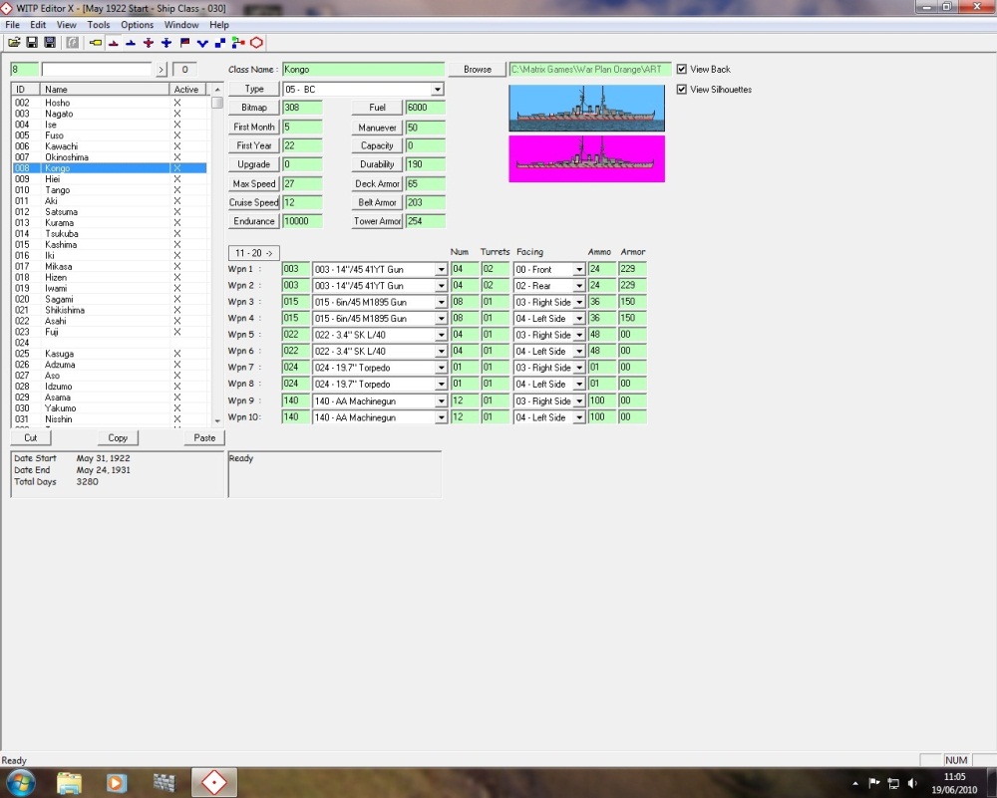The image size is (997, 798).
Task: Click the red hexagon toolbar icon
Action: click(x=256, y=43)
